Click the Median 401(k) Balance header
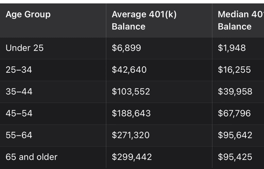This screenshot has width=264, height=169. pos(241,20)
